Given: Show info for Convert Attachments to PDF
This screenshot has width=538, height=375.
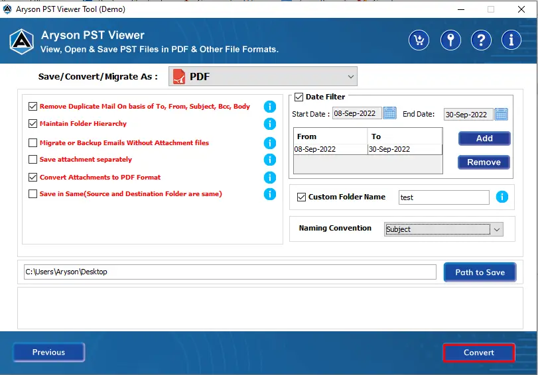Looking at the screenshot, I should 270,177.
